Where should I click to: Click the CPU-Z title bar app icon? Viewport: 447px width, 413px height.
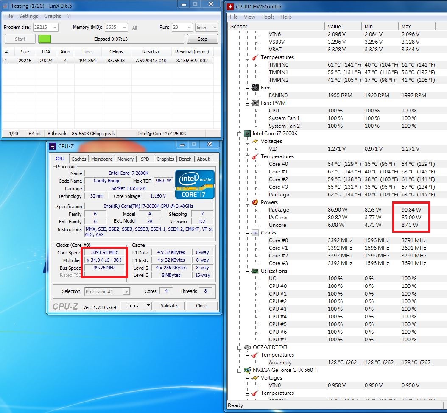(x=53, y=146)
